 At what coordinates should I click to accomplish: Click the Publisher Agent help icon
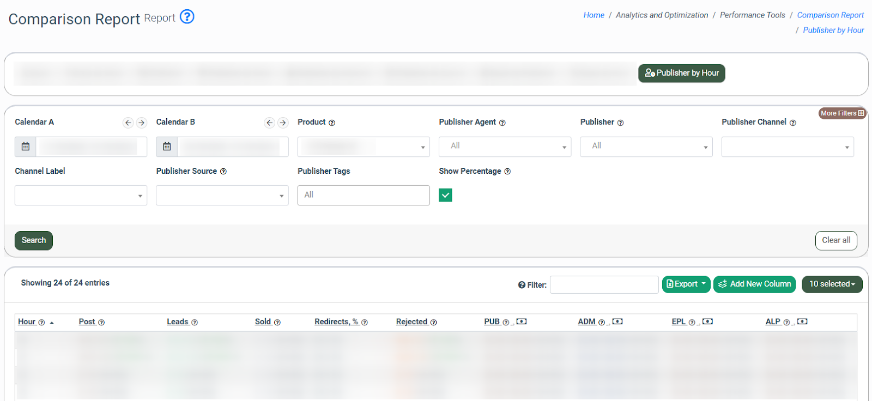click(502, 123)
